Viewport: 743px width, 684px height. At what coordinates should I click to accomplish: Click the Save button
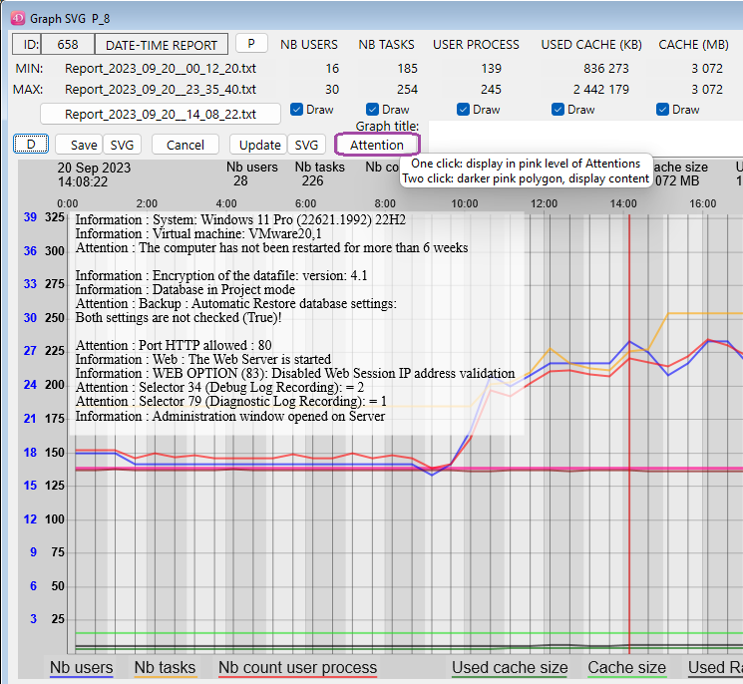[80, 145]
